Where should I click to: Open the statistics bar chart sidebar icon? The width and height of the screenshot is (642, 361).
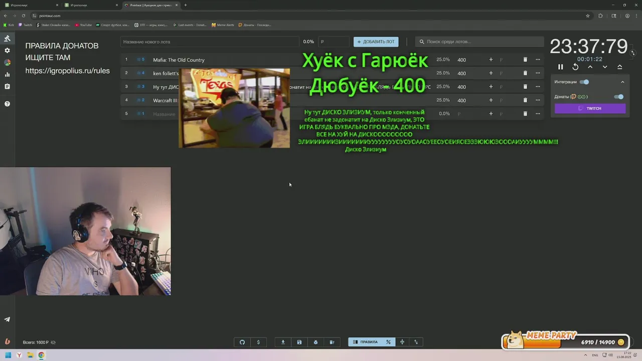(7, 75)
